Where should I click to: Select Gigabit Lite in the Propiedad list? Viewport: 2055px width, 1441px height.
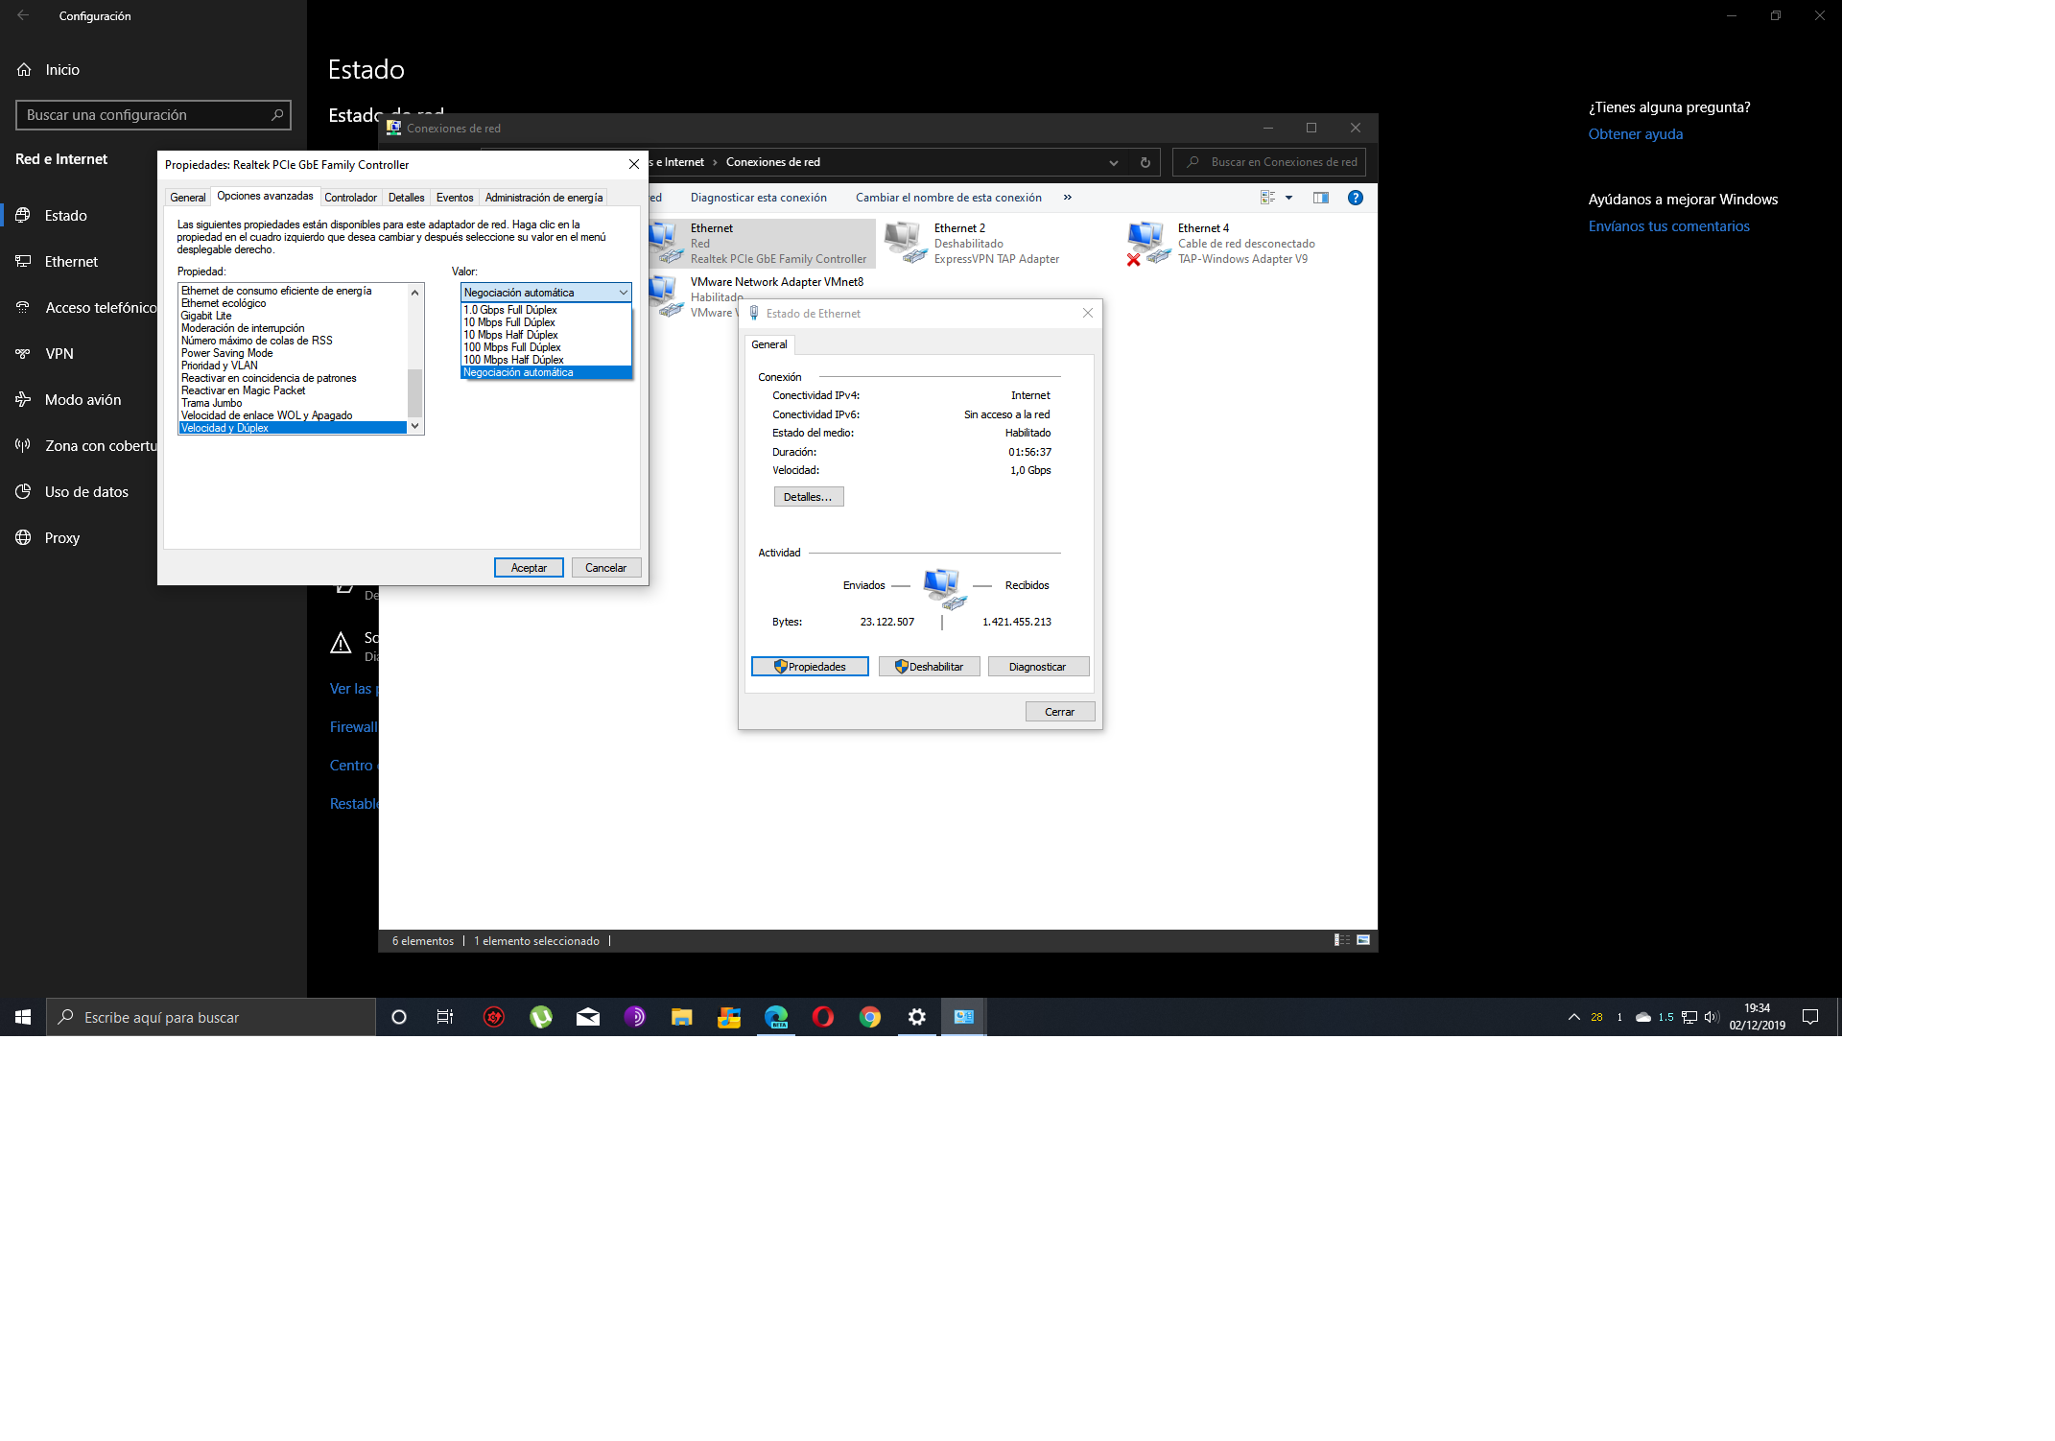pyautogui.click(x=293, y=316)
